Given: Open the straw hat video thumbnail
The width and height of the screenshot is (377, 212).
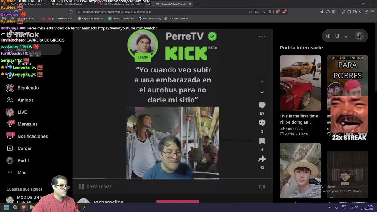Looking at the screenshot, I should [x=300, y=170].
